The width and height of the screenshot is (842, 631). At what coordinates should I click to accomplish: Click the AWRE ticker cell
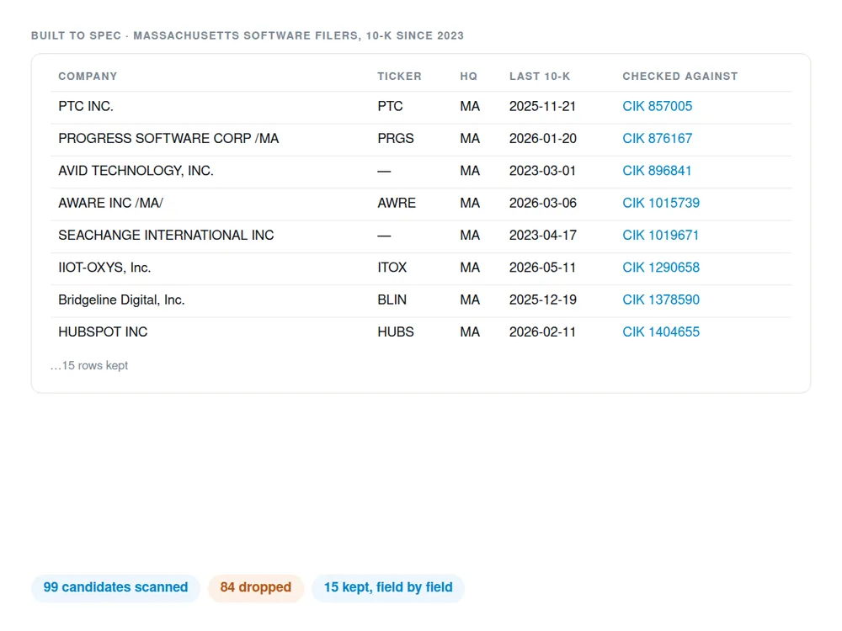pos(397,203)
